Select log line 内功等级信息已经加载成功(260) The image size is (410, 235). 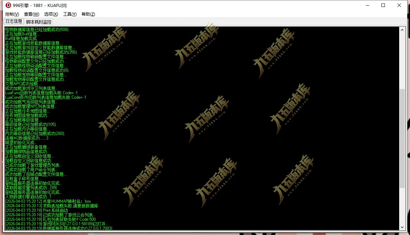(x=35, y=133)
